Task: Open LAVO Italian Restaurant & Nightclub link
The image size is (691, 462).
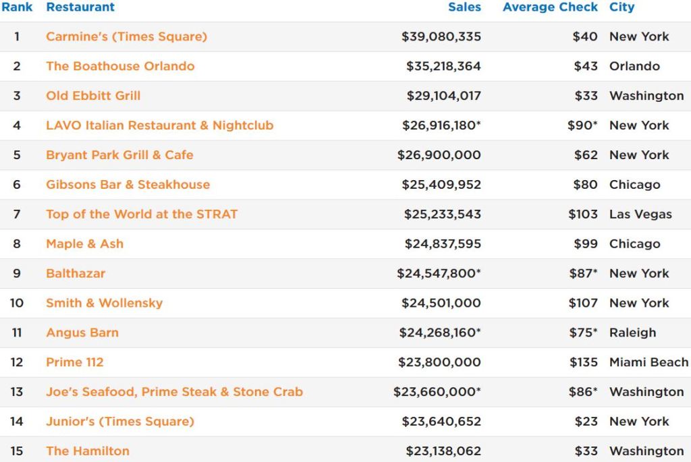Action: coord(159,125)
